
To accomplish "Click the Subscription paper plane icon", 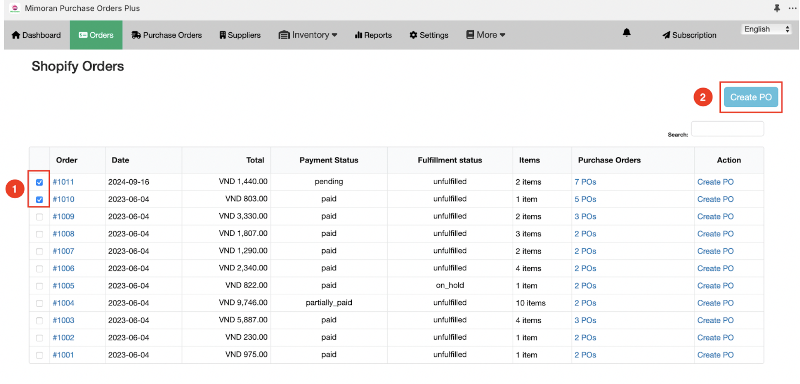I will (x=666, y=35).
